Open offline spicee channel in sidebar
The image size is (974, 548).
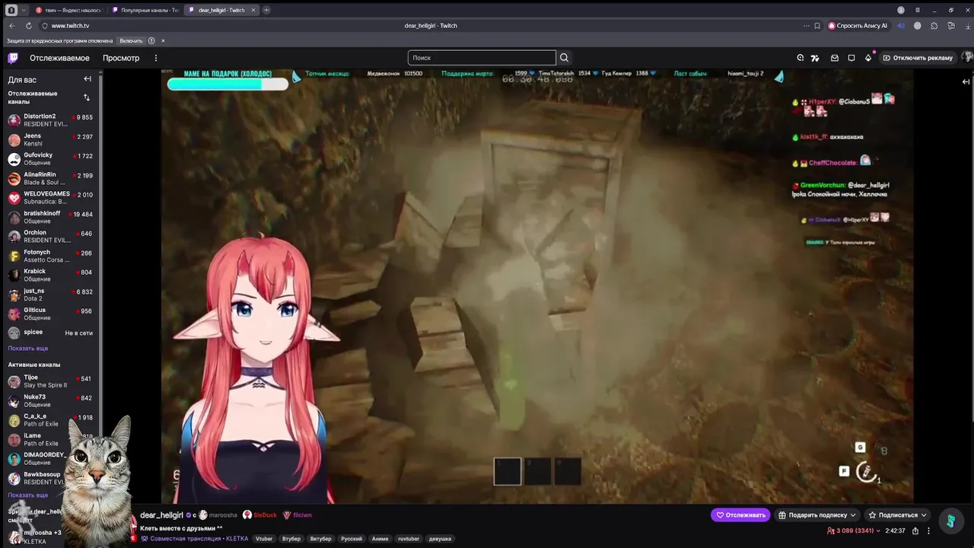50,333
